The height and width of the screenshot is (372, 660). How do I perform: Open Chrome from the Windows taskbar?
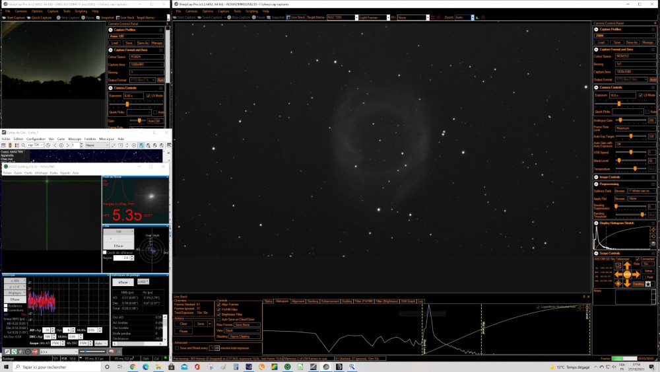(x=133, y=367)
